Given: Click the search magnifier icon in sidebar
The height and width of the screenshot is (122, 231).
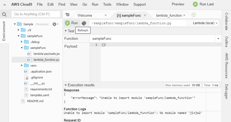Looking at the screenshot, I should tap(4, 14).
